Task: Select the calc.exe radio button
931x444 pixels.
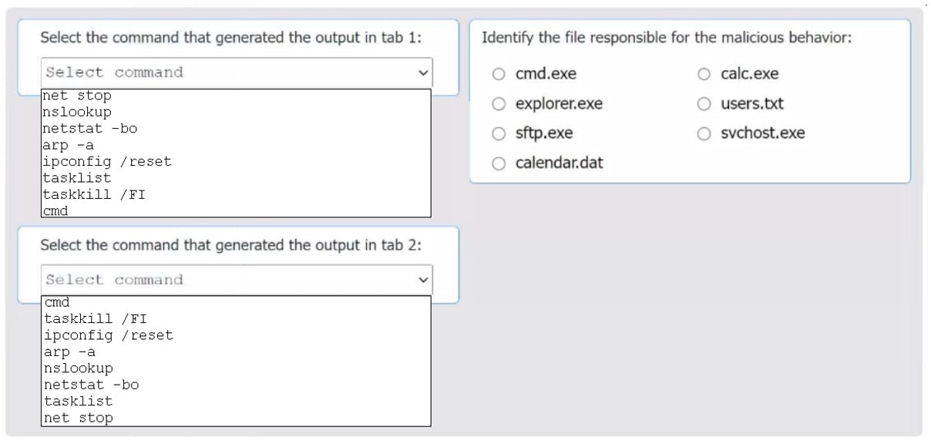Action: coord(702,73)
